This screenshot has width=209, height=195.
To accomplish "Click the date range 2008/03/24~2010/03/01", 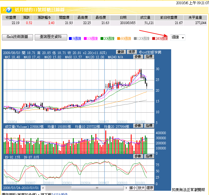I will (x=21, y=188).
